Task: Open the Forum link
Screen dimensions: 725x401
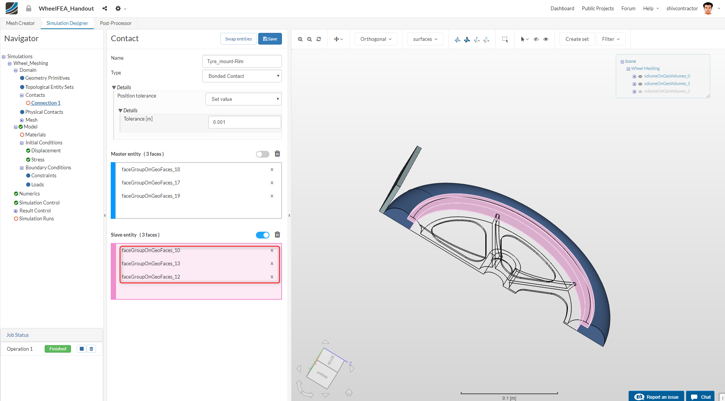Action: point(628,8)
